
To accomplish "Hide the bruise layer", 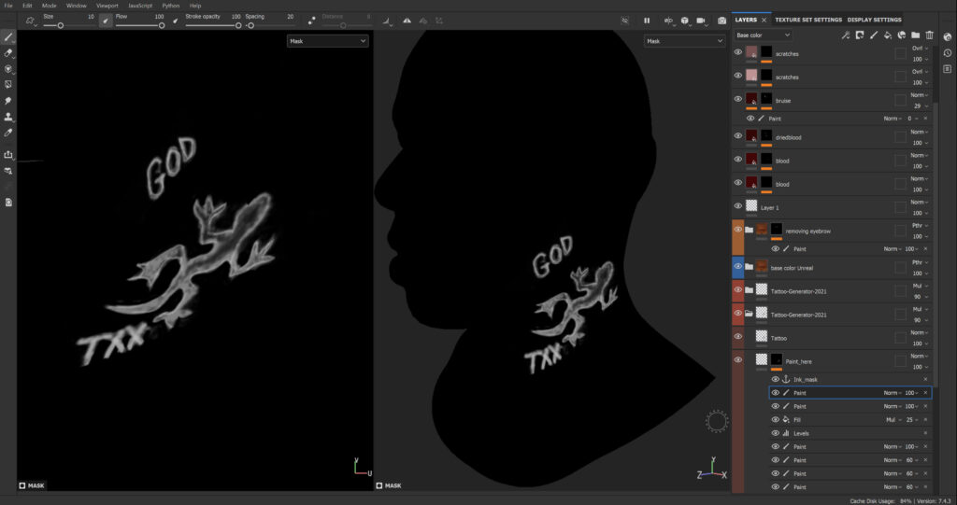I will tap(738, 99).
